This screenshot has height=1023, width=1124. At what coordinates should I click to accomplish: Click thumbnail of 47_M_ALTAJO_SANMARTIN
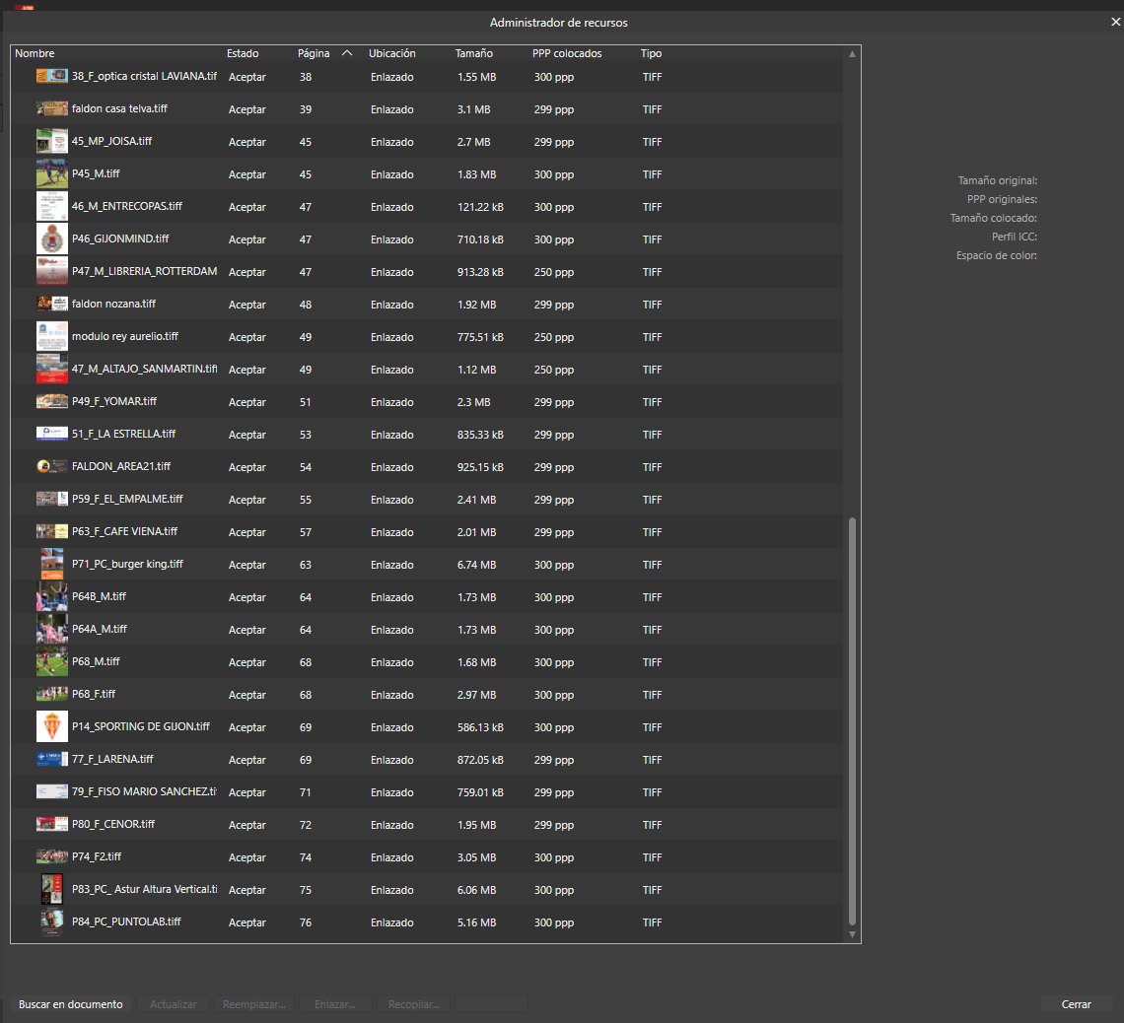point(51,369)
